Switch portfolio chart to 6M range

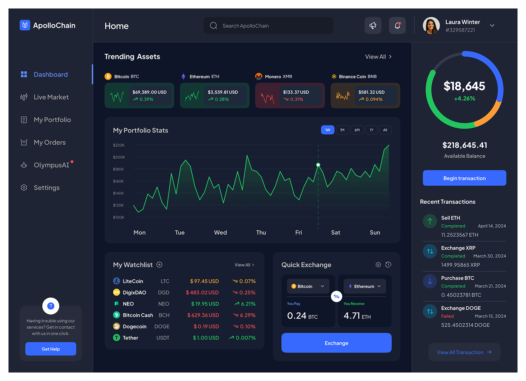click(x=357, y=130)
